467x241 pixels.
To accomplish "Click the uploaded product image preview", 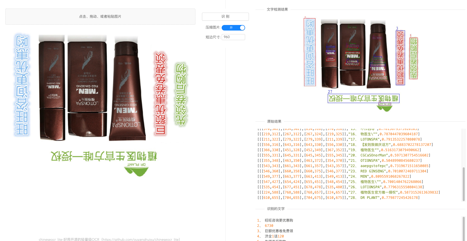I will tap(100, 105).
